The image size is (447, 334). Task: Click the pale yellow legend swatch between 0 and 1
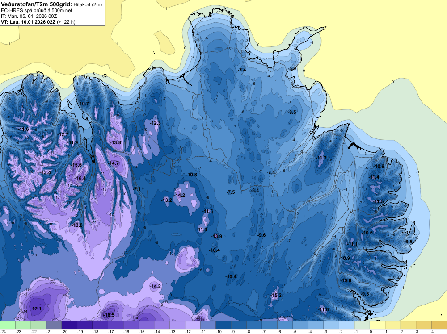pos(378,325)
